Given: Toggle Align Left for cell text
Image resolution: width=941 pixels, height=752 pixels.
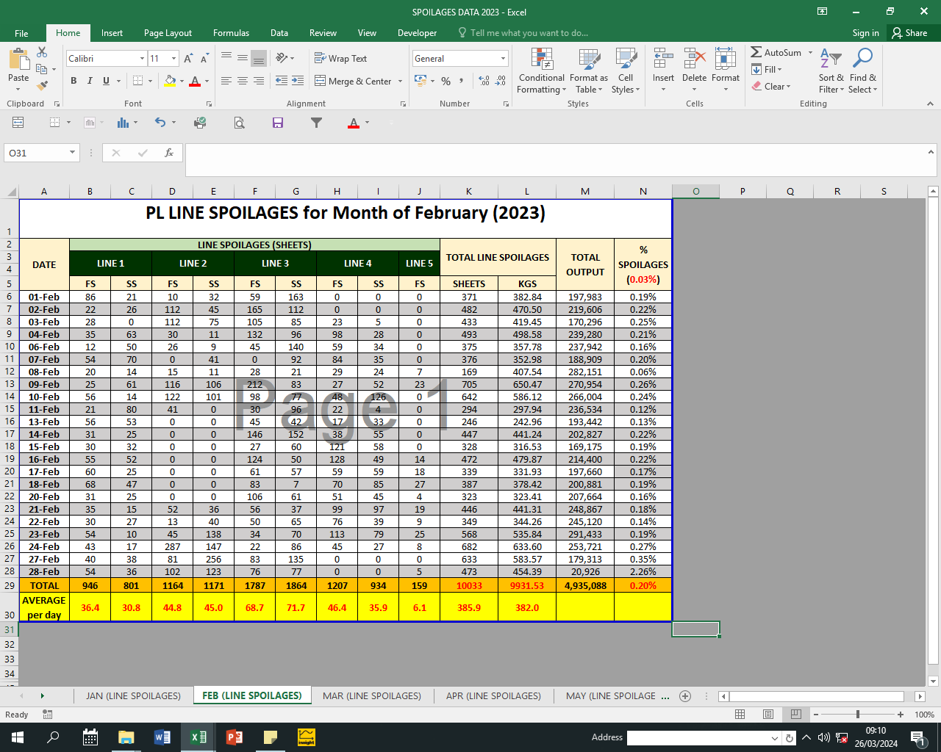Looking at the screenshot, I should click(x=226, y=81).
